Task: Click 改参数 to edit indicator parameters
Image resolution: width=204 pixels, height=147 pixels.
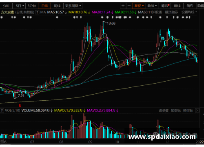Action: point(164,110)
